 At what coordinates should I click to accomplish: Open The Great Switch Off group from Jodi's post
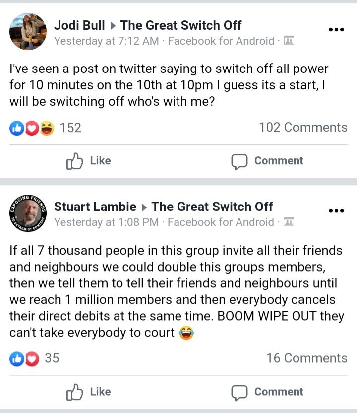181,25
